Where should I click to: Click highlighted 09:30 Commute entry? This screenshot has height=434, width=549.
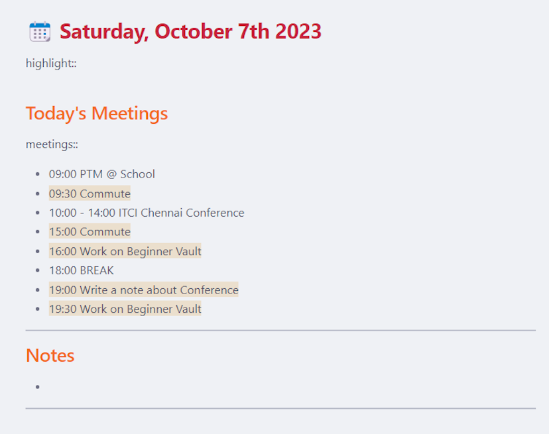click(90, 193)
